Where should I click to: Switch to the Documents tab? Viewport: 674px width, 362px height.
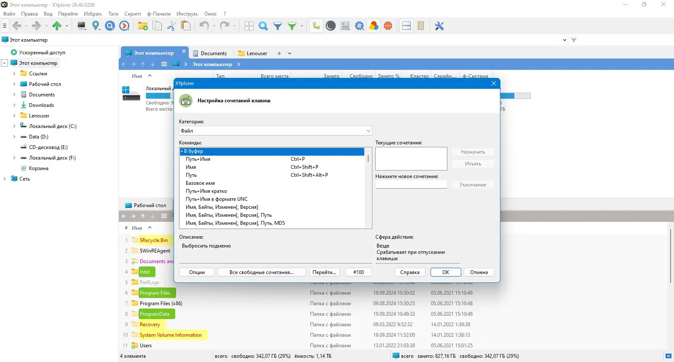[x=210, y=53]
